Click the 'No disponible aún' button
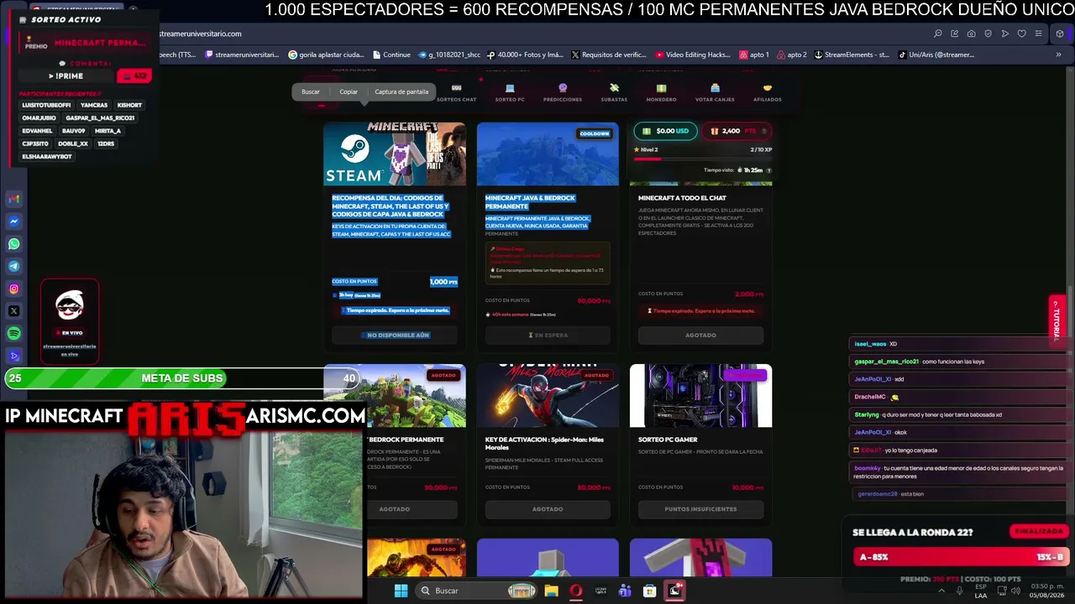This screenshot has height=604, width=1075. pos(395,335)
